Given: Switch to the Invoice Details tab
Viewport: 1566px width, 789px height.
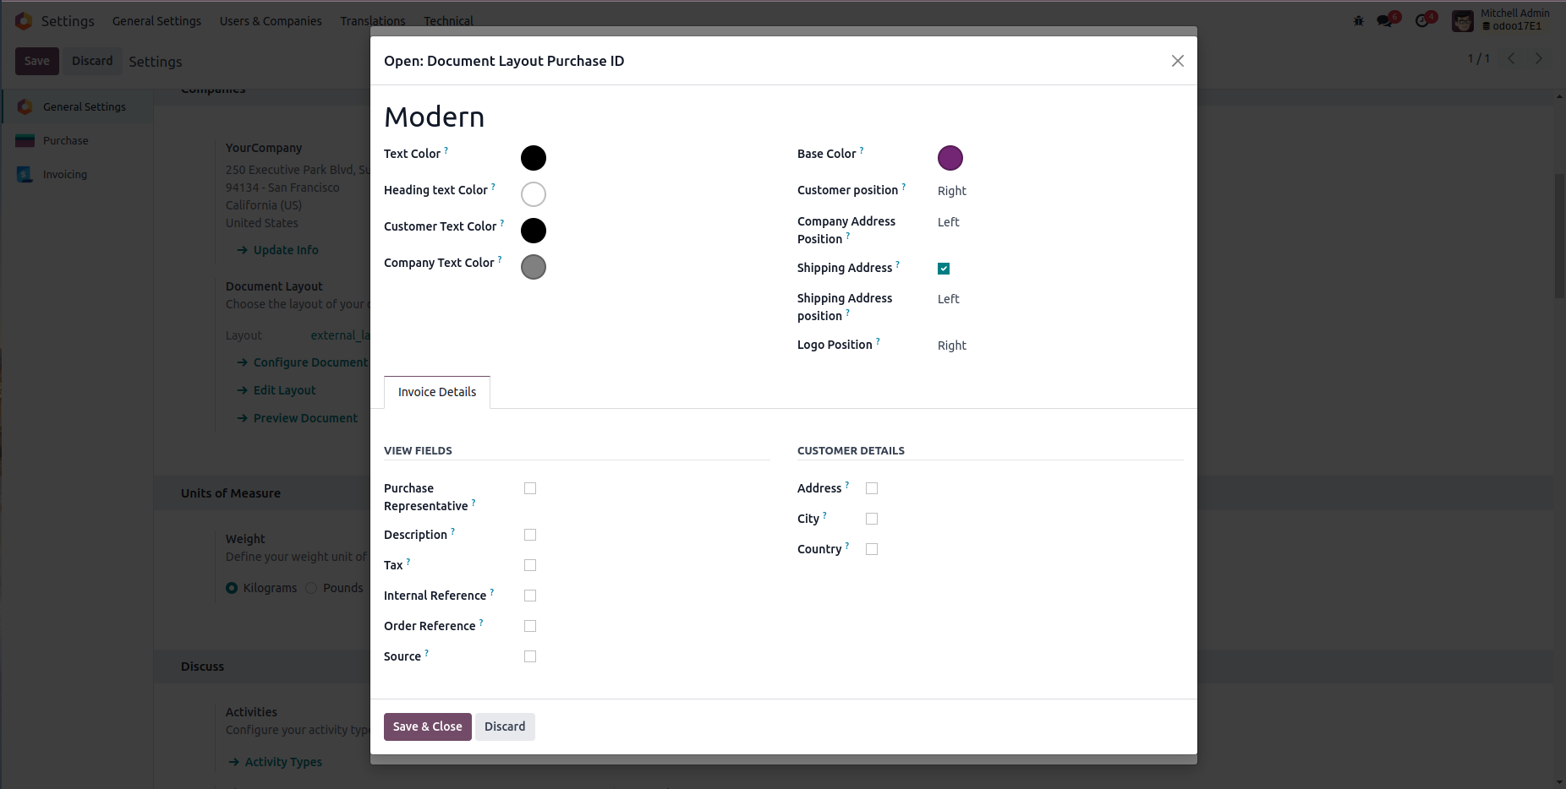Looking at the screenshot, I should click(x=437, y=392).
